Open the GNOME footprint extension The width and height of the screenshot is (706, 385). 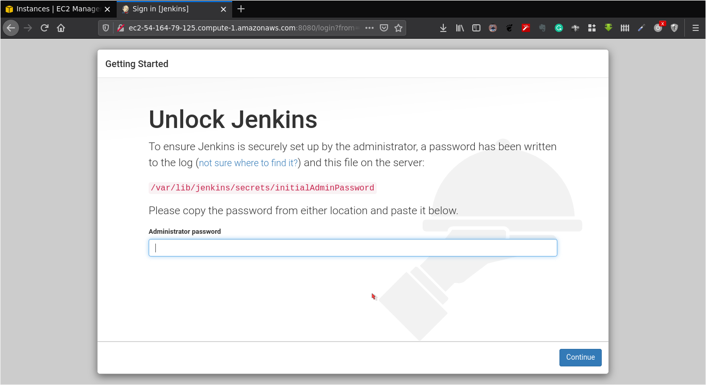(509, 28)
